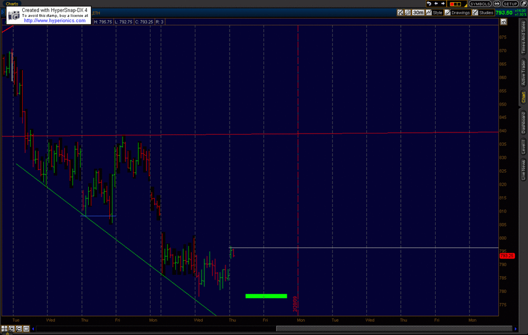
Task: Open the 30m timeframe selector
Action: click(x=418, y=13)
